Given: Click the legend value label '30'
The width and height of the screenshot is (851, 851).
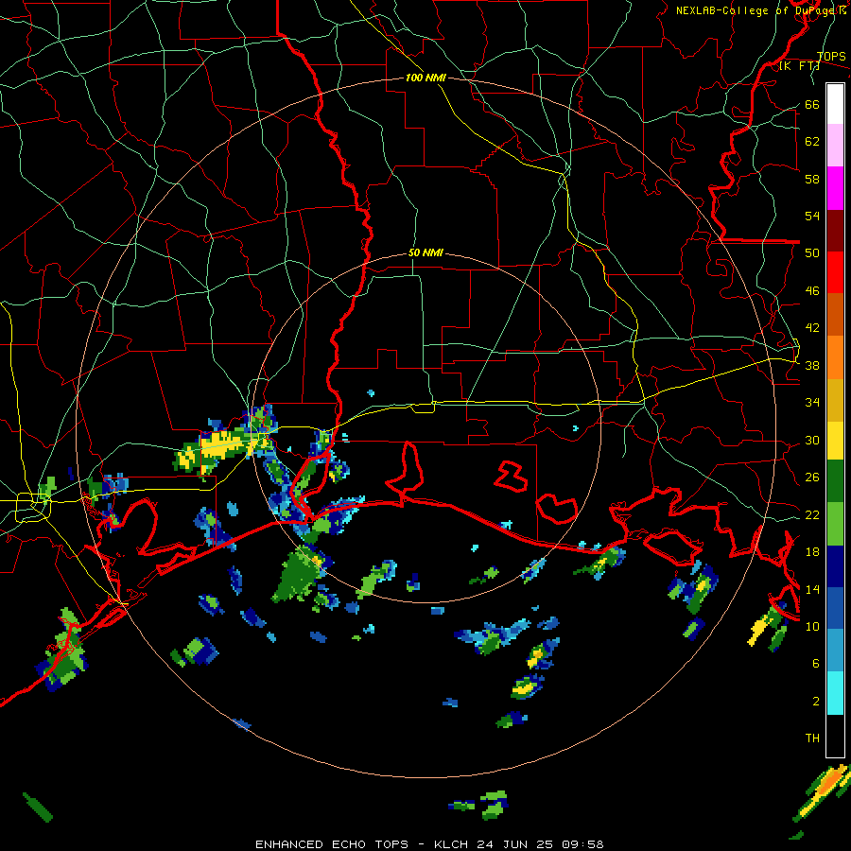Looking at the screenshot, I should tap(812, 440).
